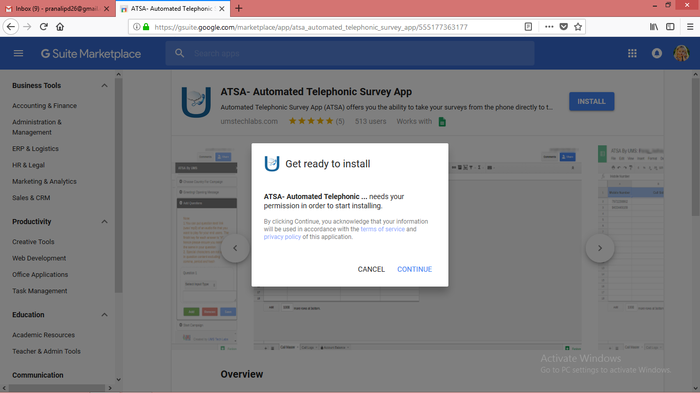Close the ATSA Marketplace tab
The height and width of the screenshot is (393, 700).
tap(223, 9)
